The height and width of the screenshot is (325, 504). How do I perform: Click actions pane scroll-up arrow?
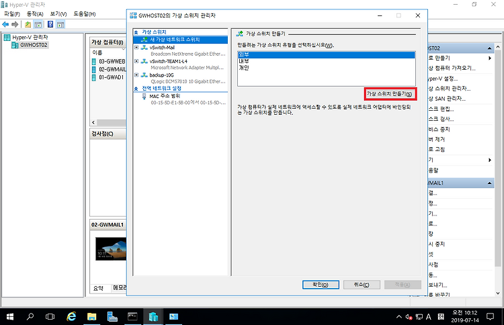(x=498, y=47)
